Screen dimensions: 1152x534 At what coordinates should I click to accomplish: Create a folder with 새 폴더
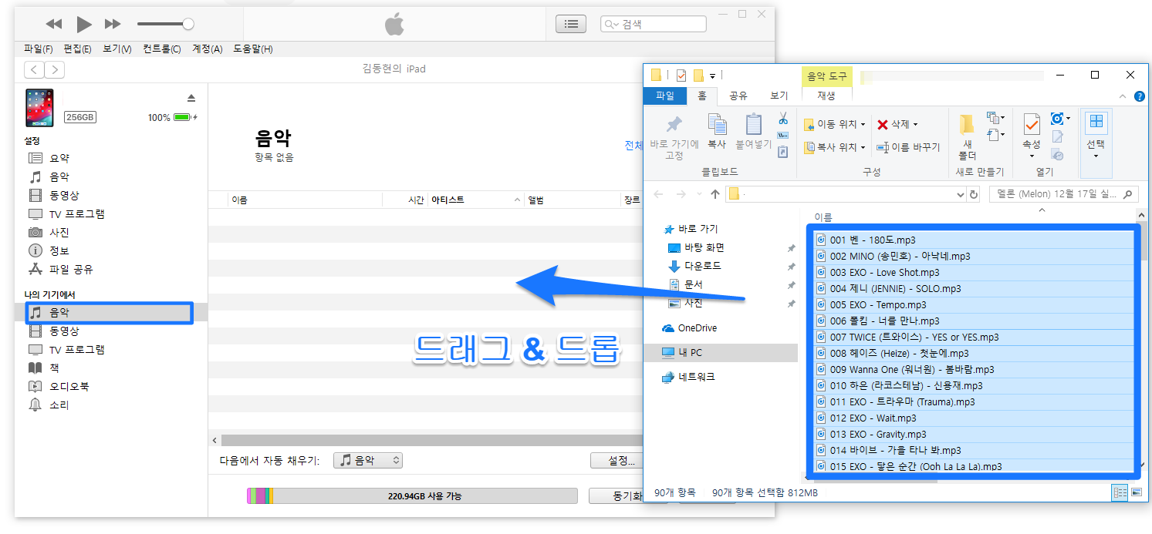tap(968, 137)
